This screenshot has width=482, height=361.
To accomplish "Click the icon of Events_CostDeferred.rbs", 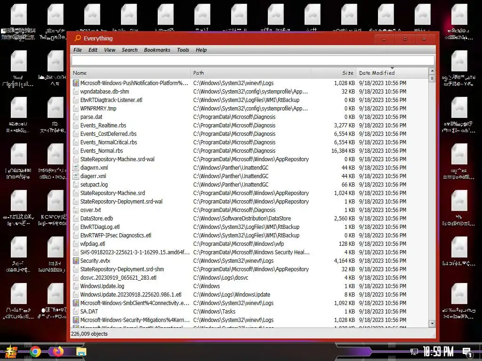I will pos(76,133).
